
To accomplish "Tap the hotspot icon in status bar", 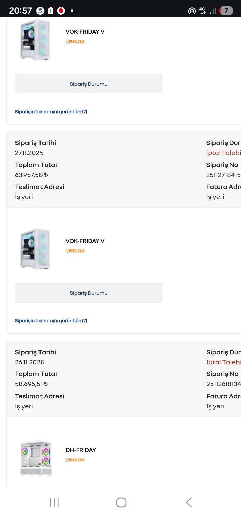I will pyautogui.click(x=192, y=11).
